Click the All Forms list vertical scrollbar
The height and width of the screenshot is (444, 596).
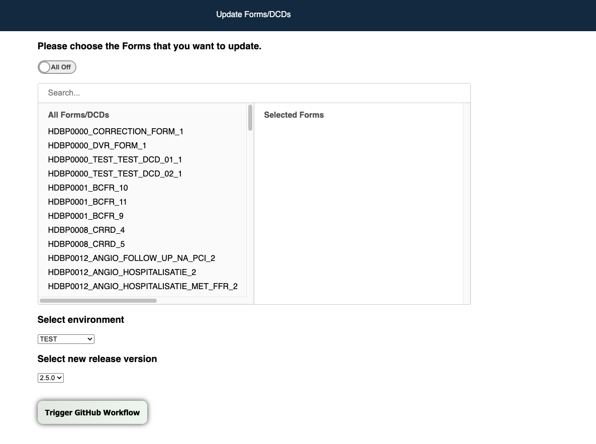click(x=250, y=118)
